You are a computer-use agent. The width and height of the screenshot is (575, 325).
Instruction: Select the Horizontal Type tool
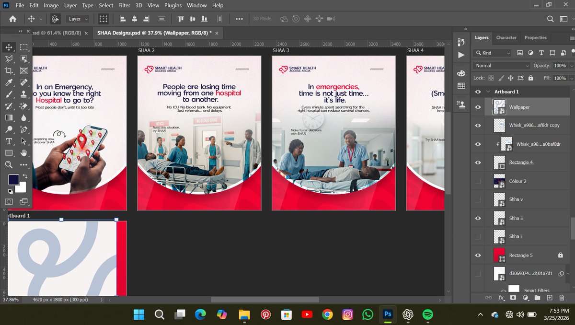click(x=9, y=141)
